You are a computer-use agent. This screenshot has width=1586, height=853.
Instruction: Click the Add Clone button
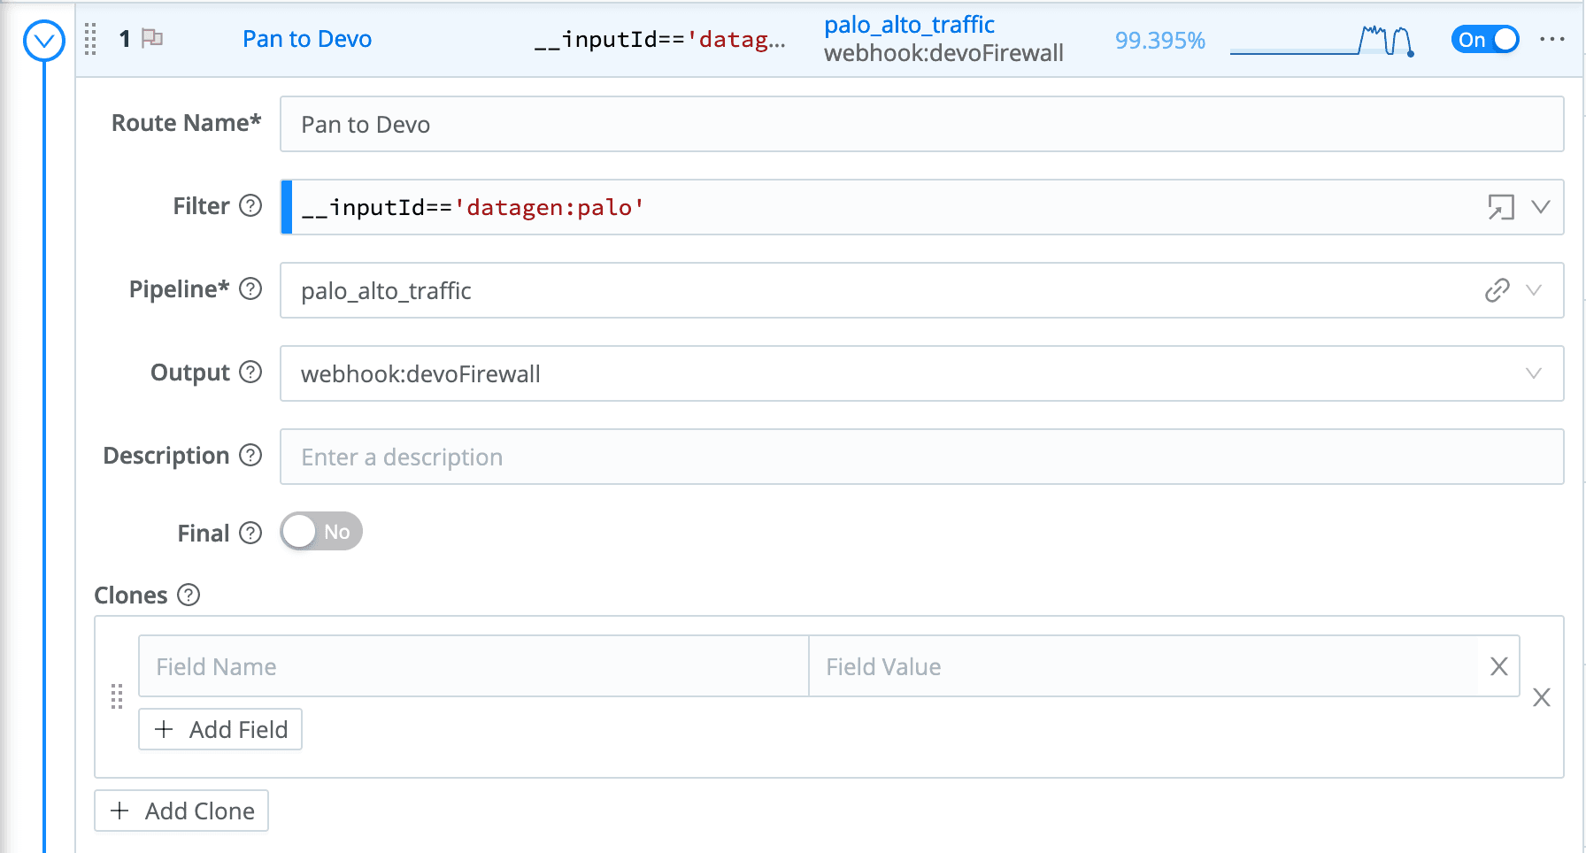click(x=181, y=811)
